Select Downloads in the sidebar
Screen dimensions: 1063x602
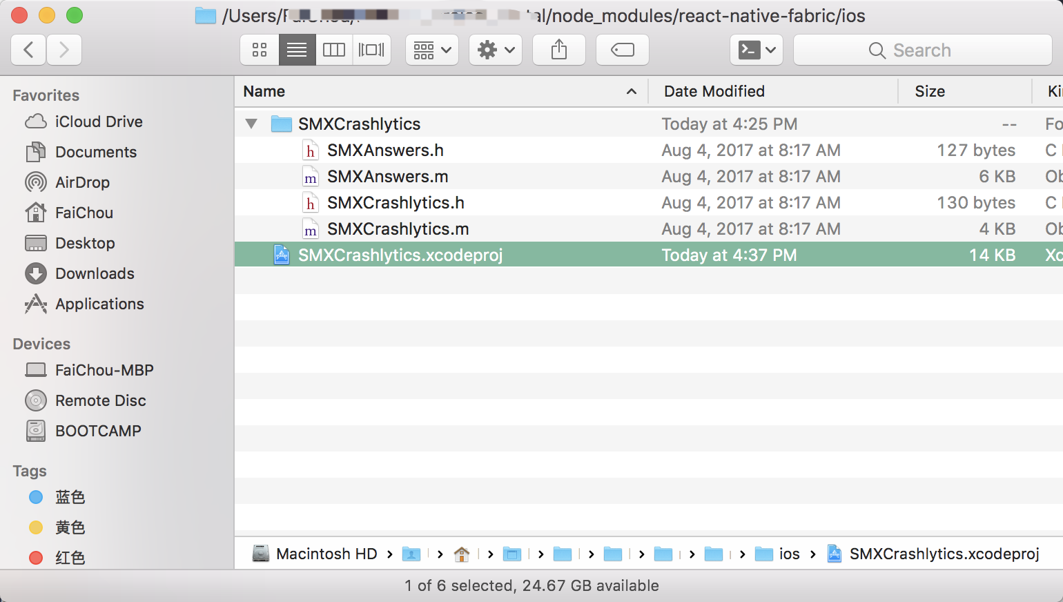pos(95,273)
